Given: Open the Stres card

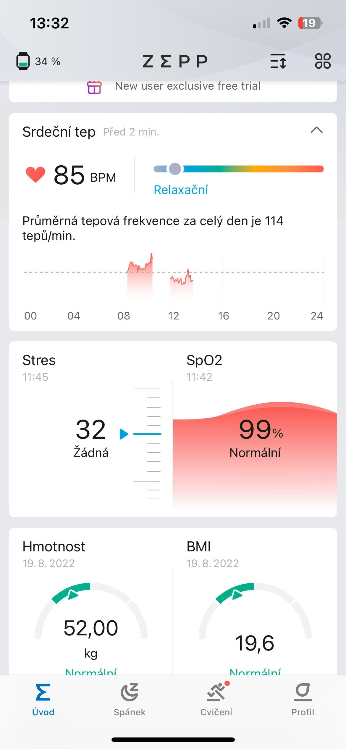Looking at the screenshot, I should (x=91, y=429).
